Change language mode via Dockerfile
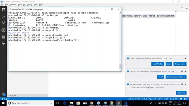The height and width of the screenshot is (106, 189). (174, 99)
